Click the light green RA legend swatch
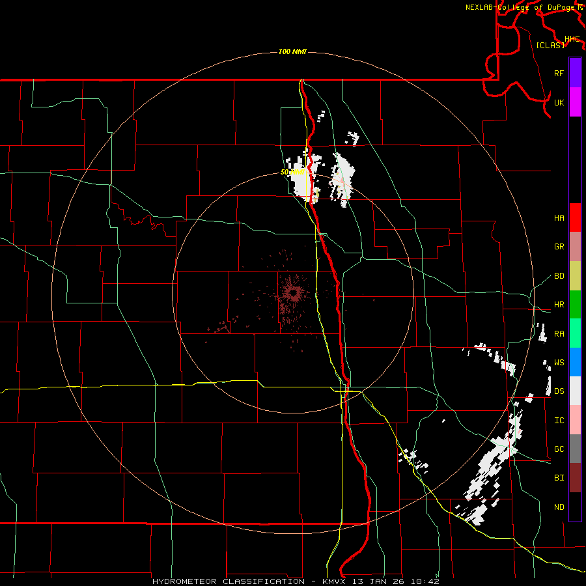586x586 pixels. tap(575, 333)
